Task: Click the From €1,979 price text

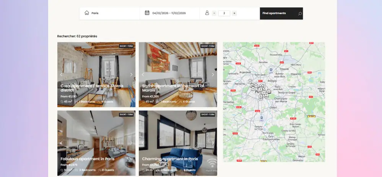Action: [69, 165]
